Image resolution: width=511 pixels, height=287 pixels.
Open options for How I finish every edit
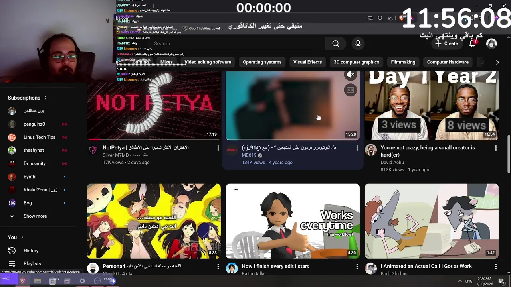coord(357,267)
